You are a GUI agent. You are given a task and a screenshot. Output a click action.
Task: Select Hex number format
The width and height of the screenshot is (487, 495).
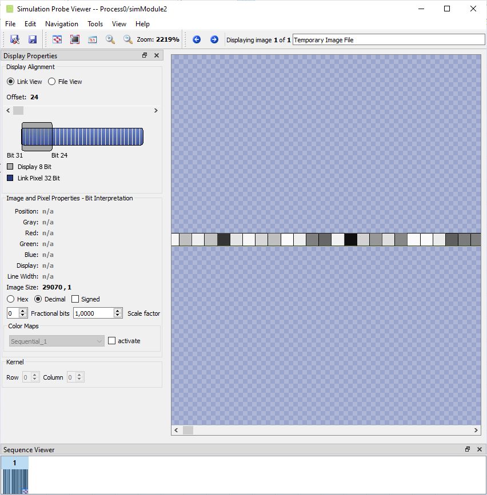(x=10, y=299)
